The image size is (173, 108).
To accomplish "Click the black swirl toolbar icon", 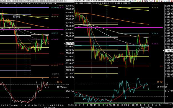I will (x=162, y=1).
